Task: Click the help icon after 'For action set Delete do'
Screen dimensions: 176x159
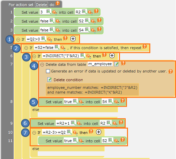Action: pyautogui.click(x=58, y=3)
